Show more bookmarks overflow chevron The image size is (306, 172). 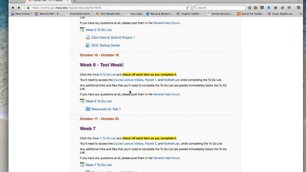pyautogui.click(x=301, y=14)
